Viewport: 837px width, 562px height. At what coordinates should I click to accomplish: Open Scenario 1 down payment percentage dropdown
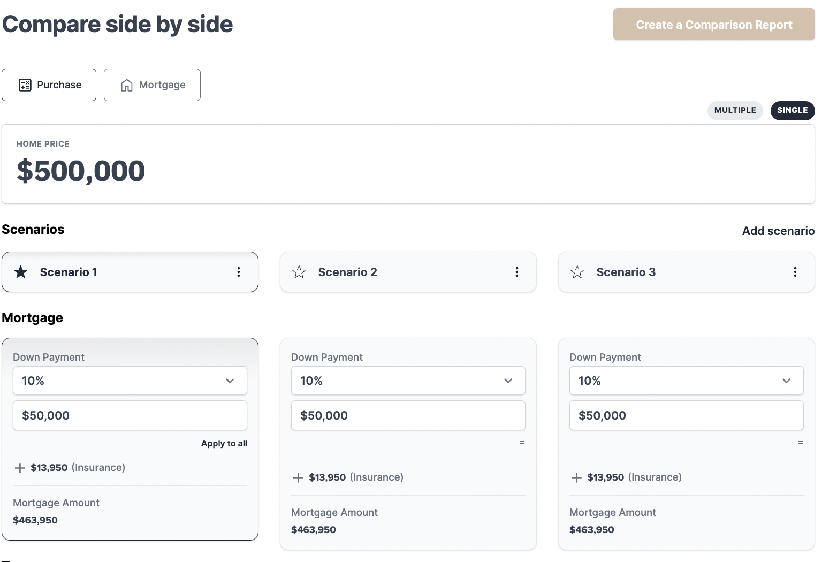pyautogui.click(x=130, y=381)
